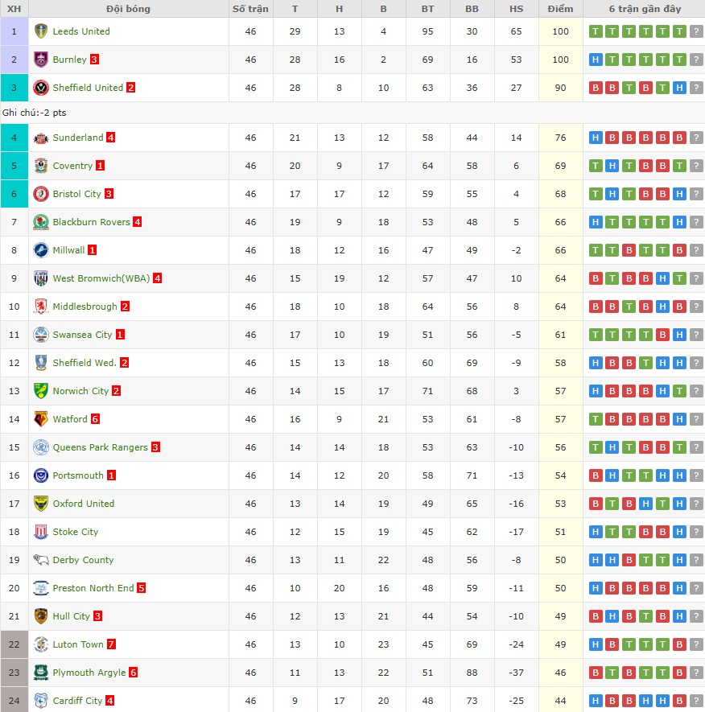Click the Millwall club crest
The height and width of the screenshot is (712, 705).
tap(41, 250)
